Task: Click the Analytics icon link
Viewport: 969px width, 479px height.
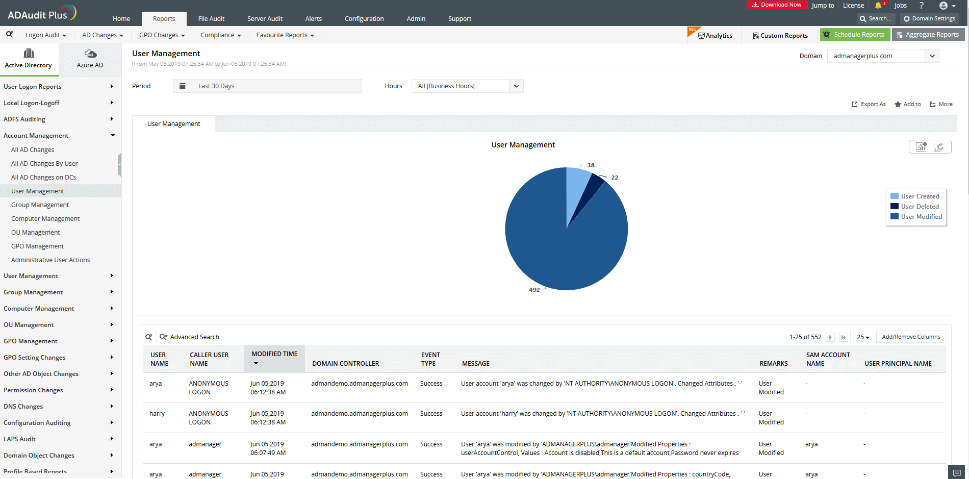Action: pyautogui.click(x=715, y=36)
